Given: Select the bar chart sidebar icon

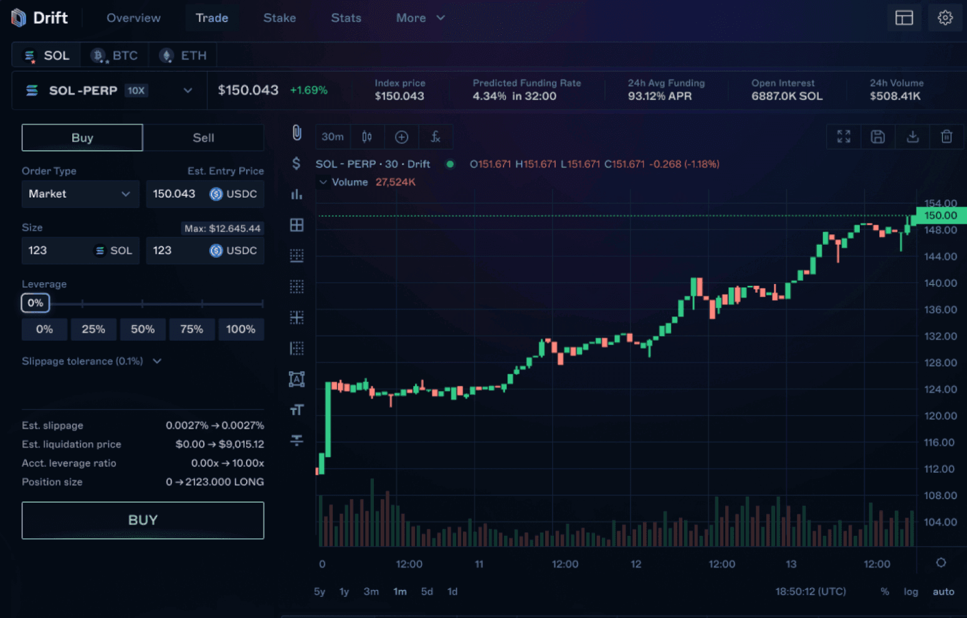Looking at the screenshot, I should [x=297, y=194].
